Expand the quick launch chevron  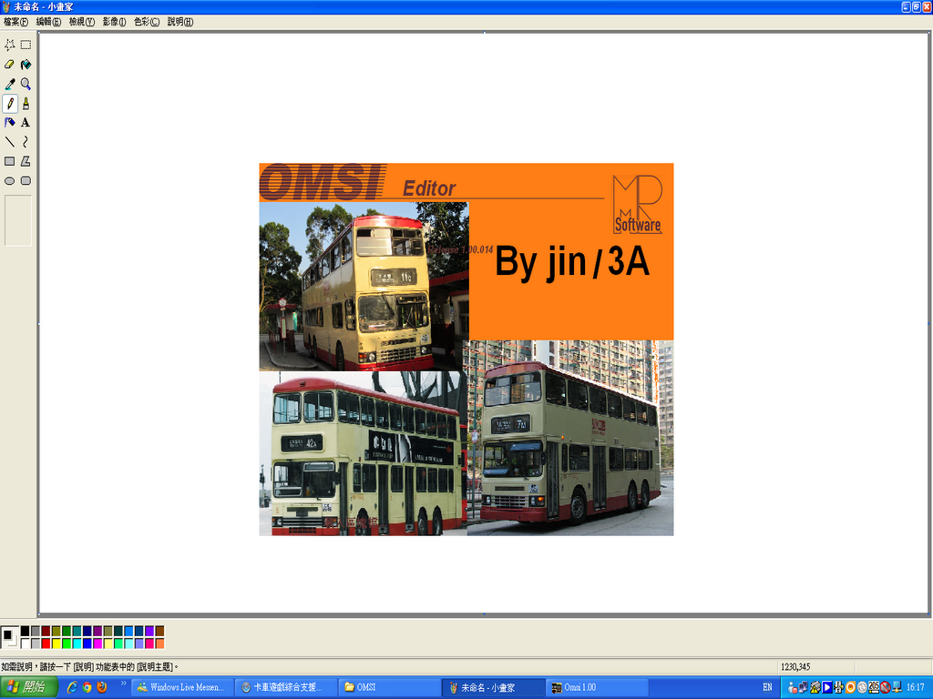124,684
